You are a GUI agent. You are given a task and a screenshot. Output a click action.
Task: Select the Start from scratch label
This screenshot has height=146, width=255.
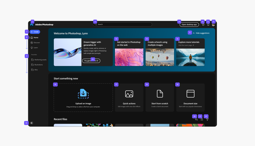(x=160, y=103)
